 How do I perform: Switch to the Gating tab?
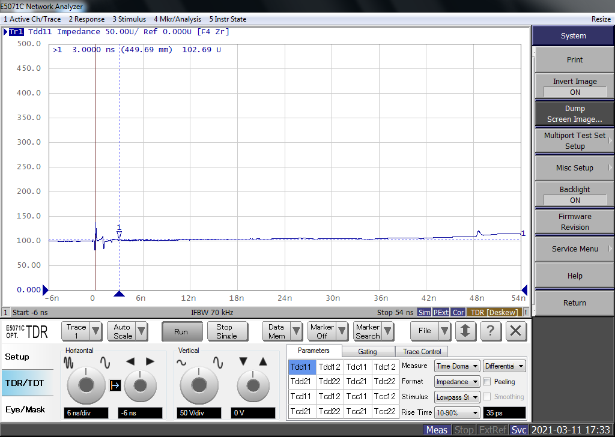367,352
